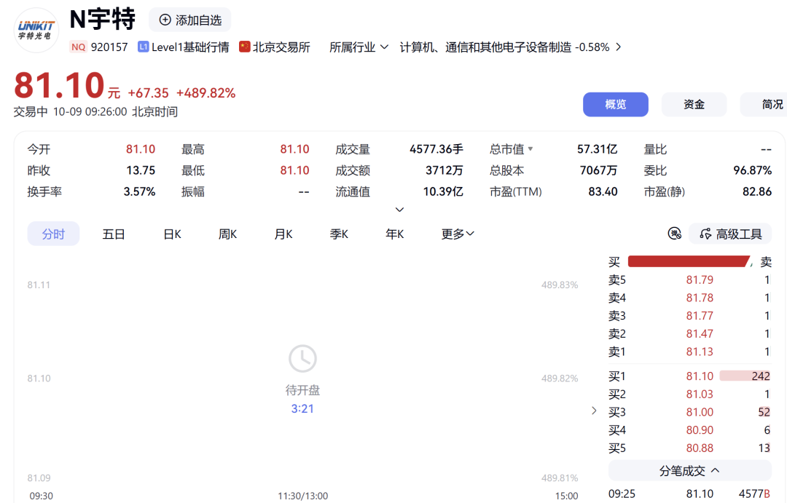Select the 年K yearly candlestick tab
Screen dimensions: 787x503
[x=394, y=234]
